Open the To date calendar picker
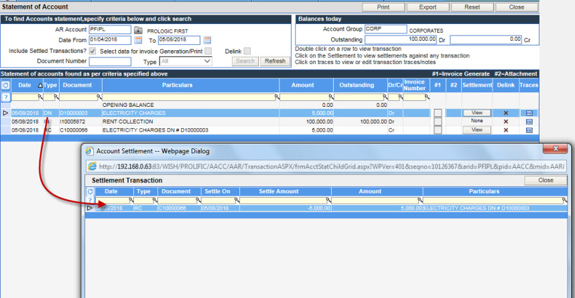 tap(208, 40)
